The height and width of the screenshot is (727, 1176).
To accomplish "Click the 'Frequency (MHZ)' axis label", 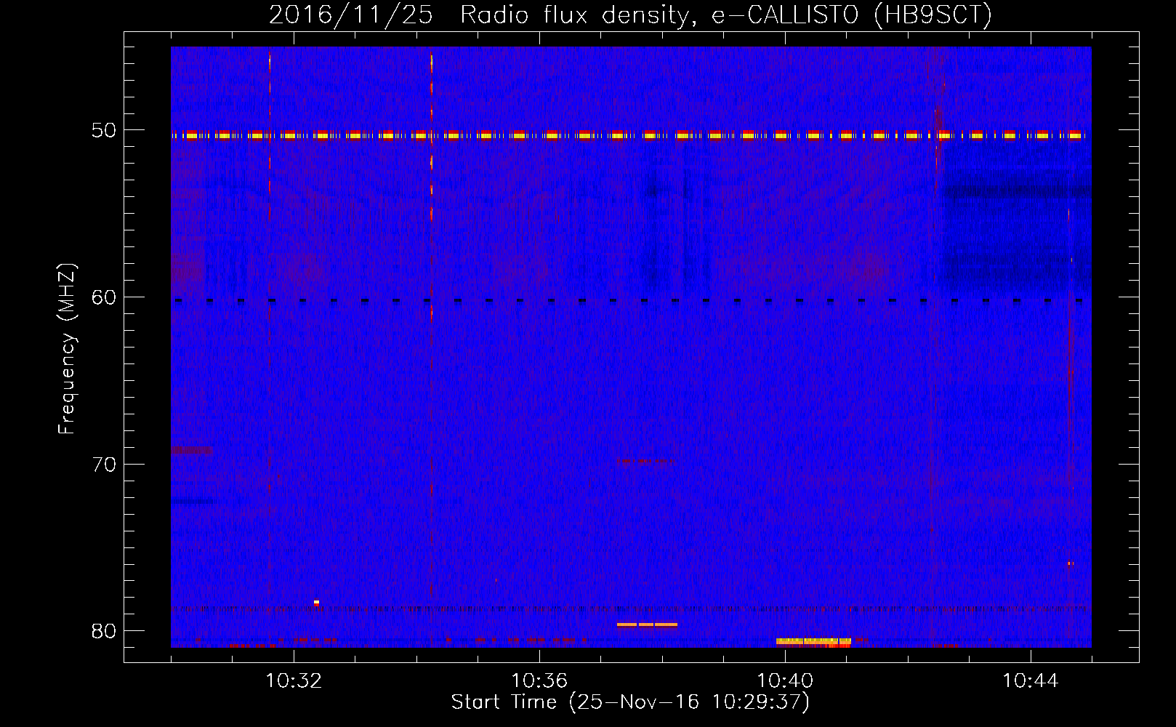I will [67, 349].
